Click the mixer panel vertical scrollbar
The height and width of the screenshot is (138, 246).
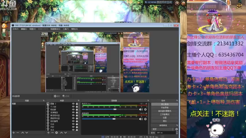[149, 118]
